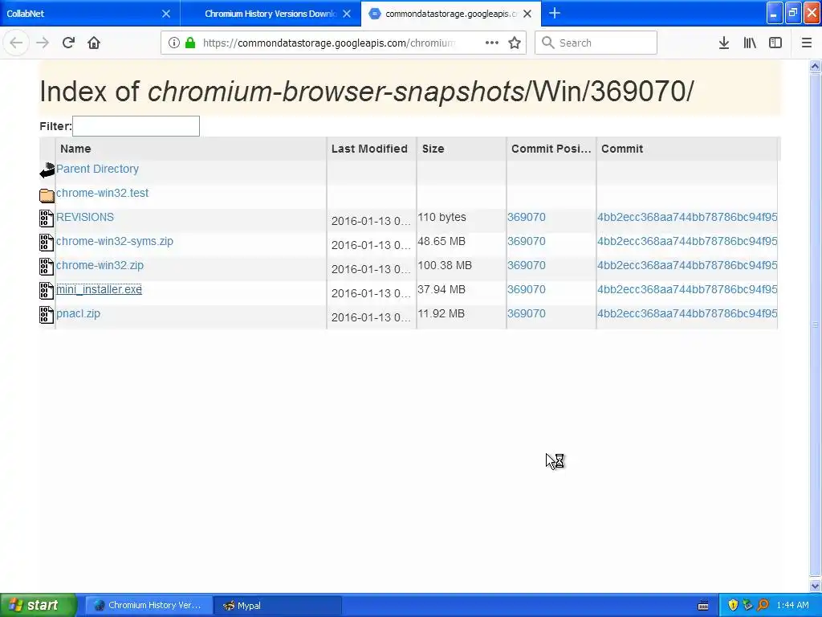
Task: Open the REVISIONS file link
Action: pyautogui.click(x=85, y=217)
